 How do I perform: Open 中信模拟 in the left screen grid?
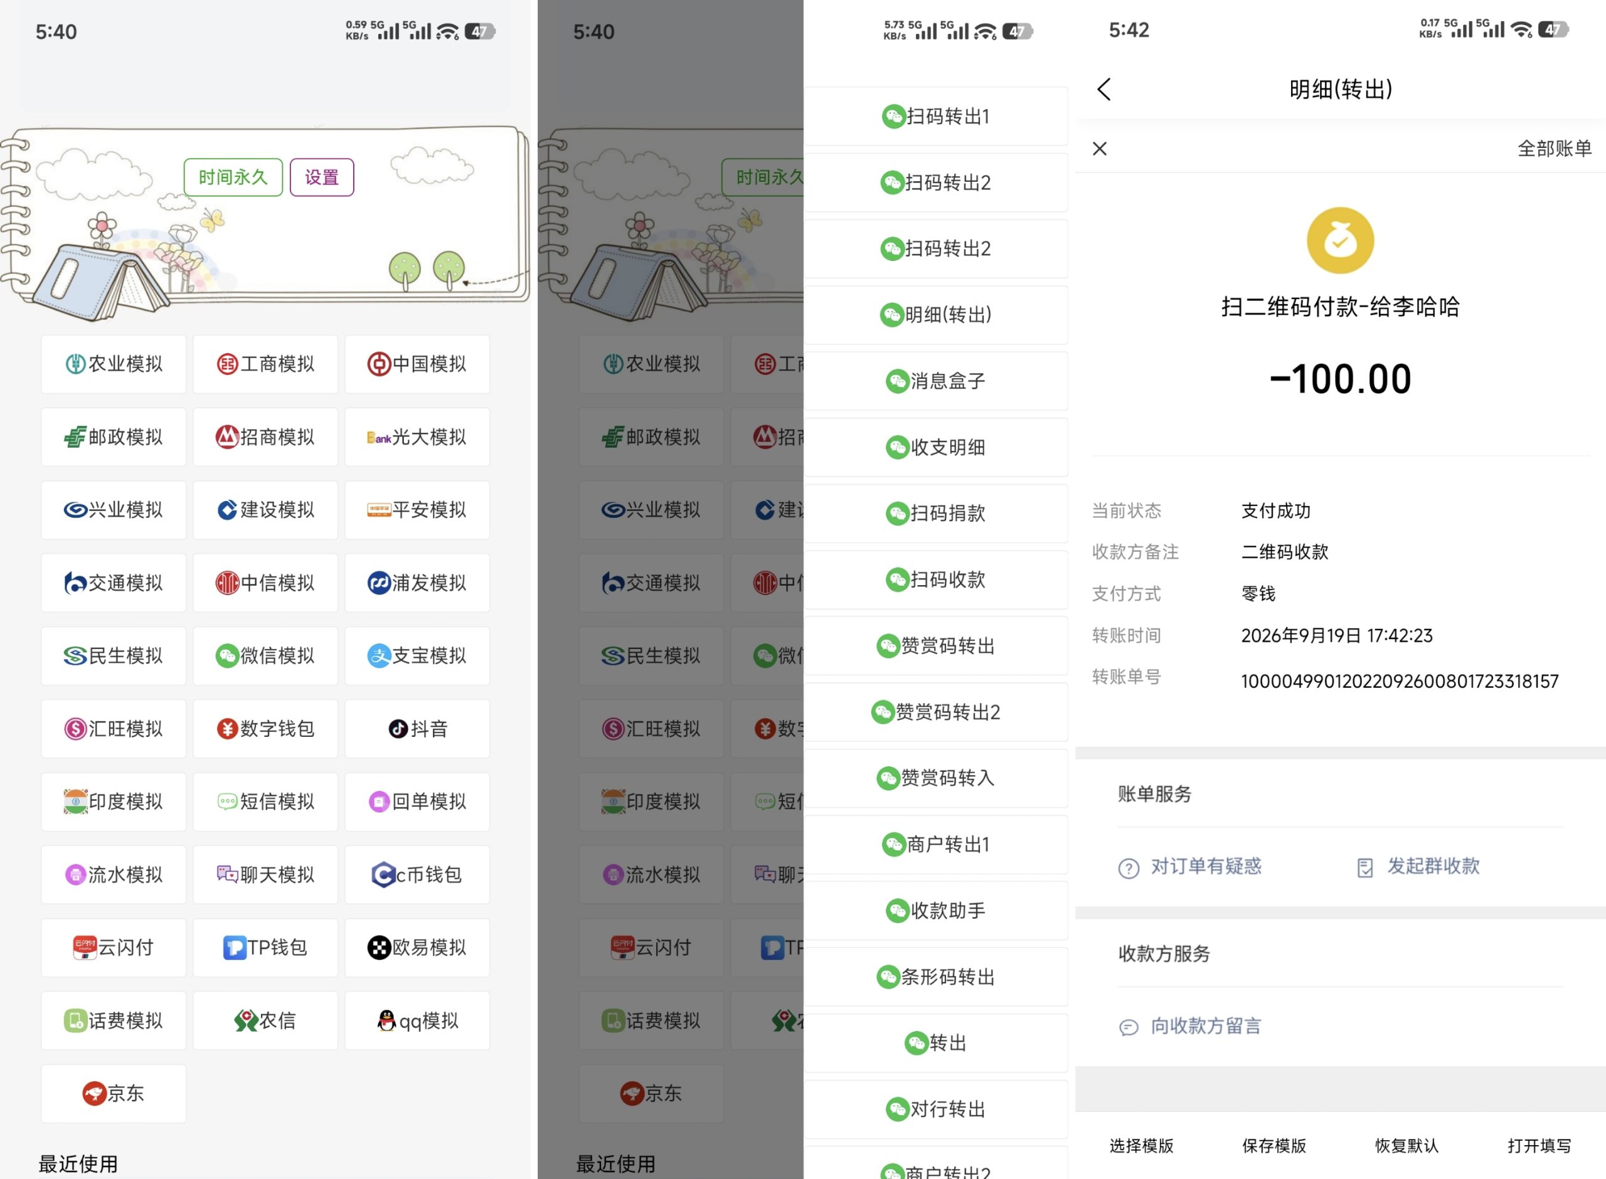(x=265, y=583)
